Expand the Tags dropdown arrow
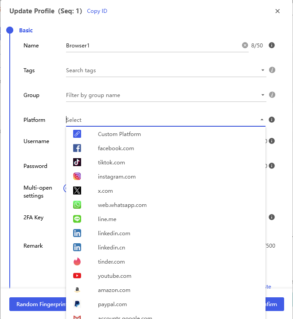 pyautogui.click(x=263, y=70)
